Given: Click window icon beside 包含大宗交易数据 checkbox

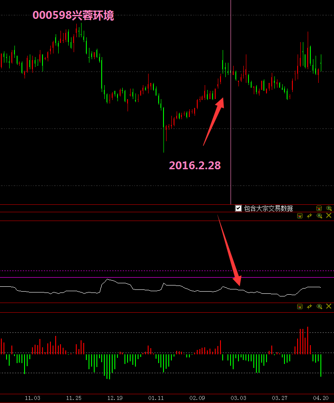Looking at the screenshot, I should click(x=319, y=209).
